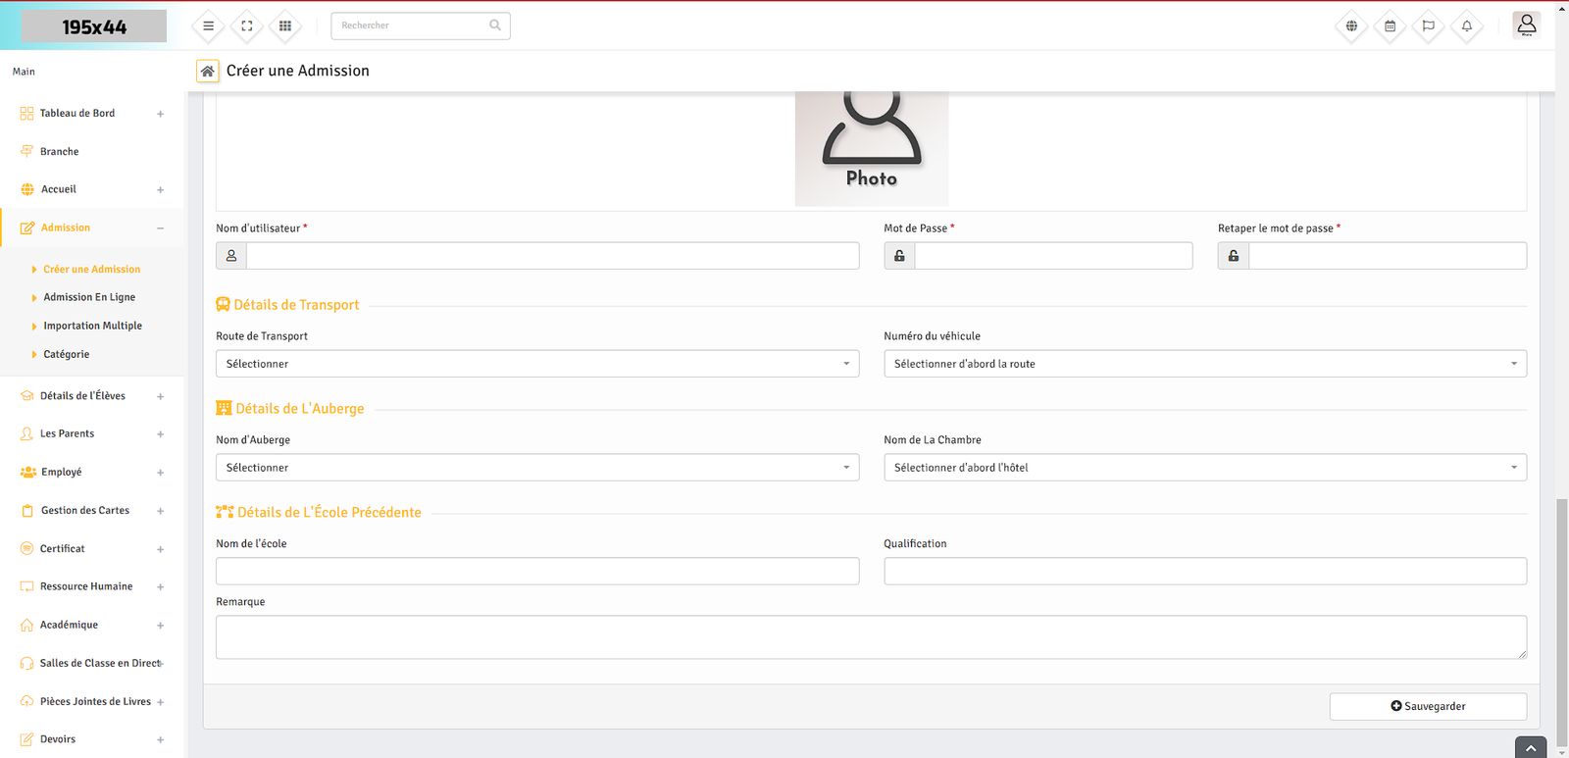Open the notifications bell icon
The width and height of the screenshot is (1569, 758).
tap(1466, 26)
